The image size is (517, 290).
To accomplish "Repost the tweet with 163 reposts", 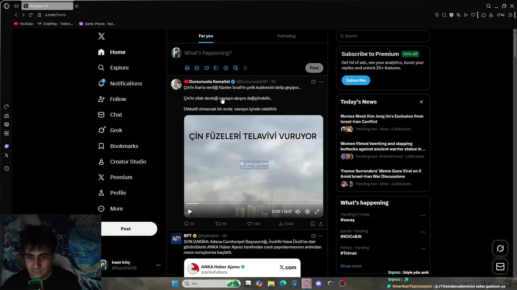I will (221, 224).
